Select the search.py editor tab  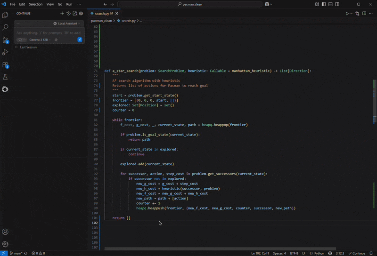click(104, 14)
